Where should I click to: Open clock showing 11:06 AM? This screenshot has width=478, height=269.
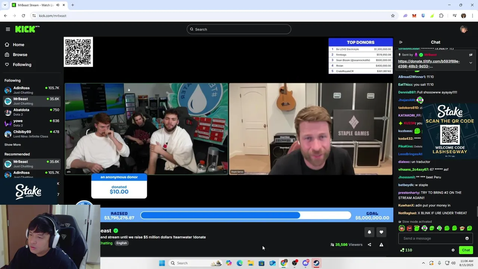[x=467, y=263]
